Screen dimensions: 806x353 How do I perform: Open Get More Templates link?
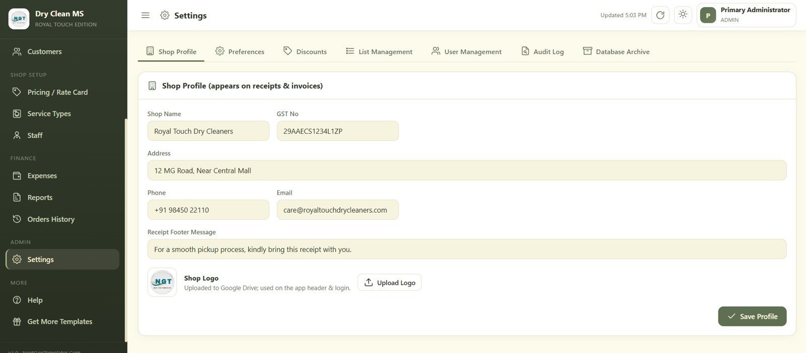(62, 322)
